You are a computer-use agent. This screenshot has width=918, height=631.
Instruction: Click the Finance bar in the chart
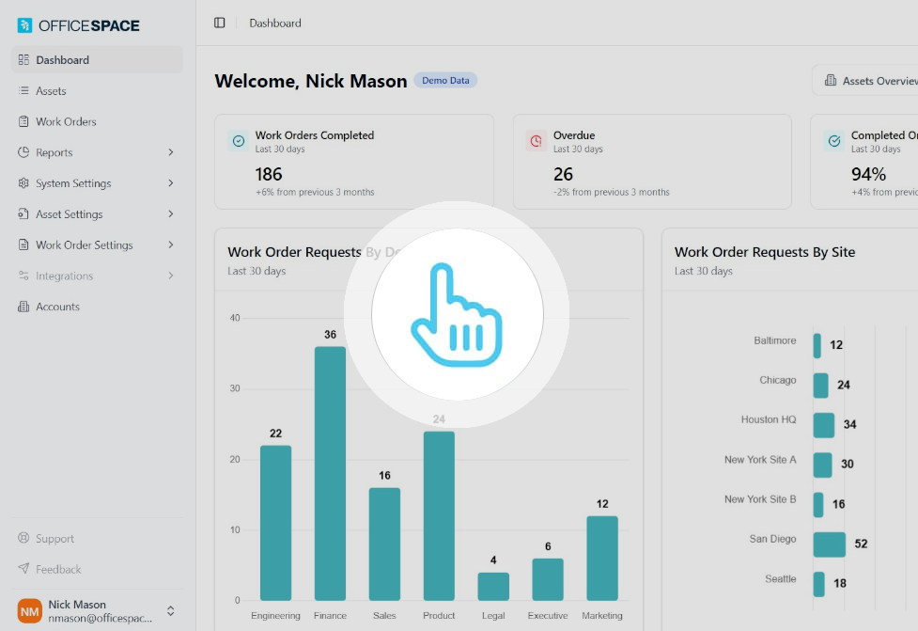[x=330, y=470]
